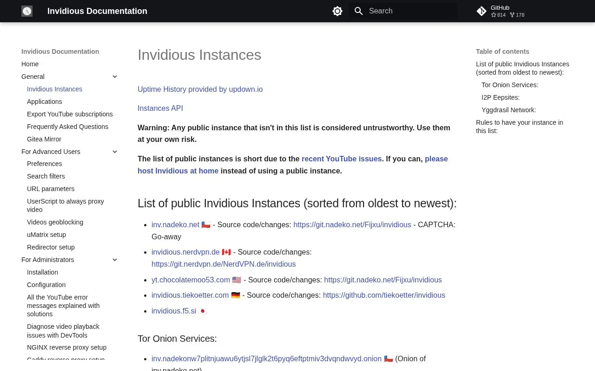This screenshot has height=371, width=595.
Task: Open YouTube error messages explained page
Action: (63, 306)
